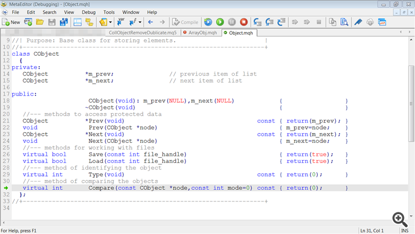This screenshot has height=234, width=415.
Task: Open a file with the folder icon
Action: pos(40,22)
